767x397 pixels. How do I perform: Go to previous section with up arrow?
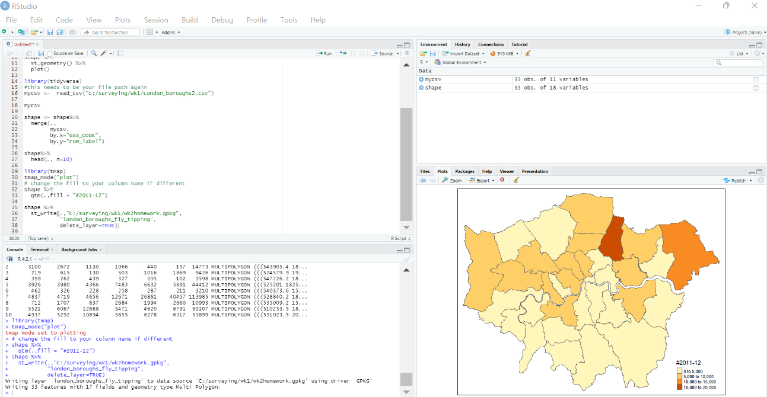(352, 53)
